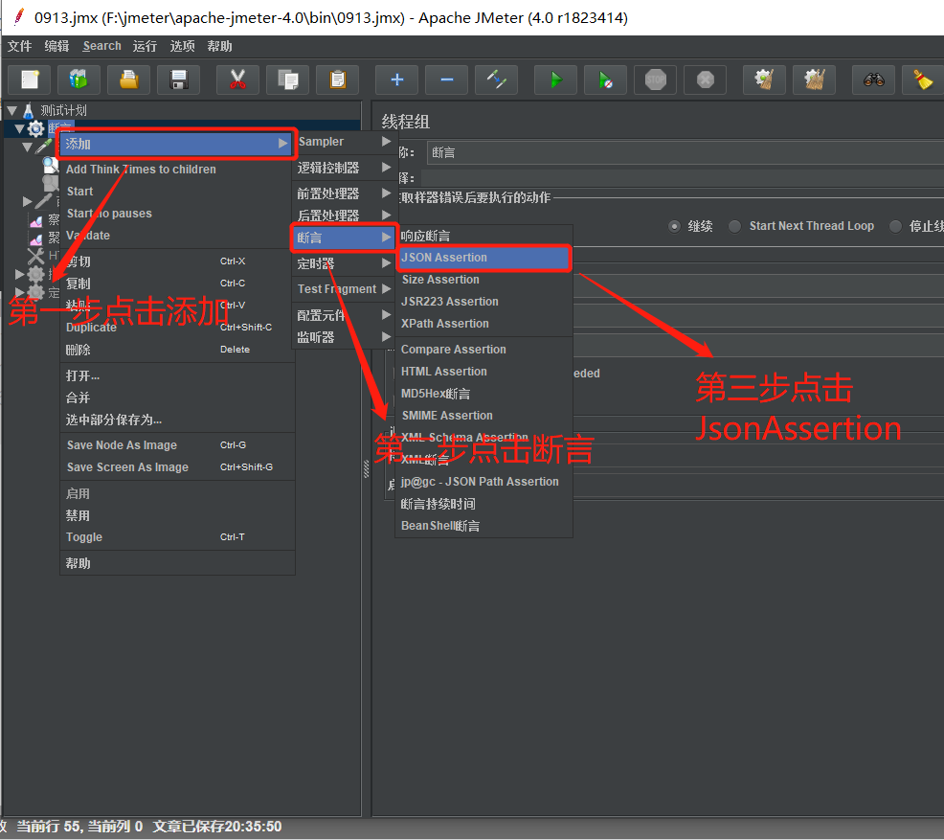Open the Search menu

(101, 46)
